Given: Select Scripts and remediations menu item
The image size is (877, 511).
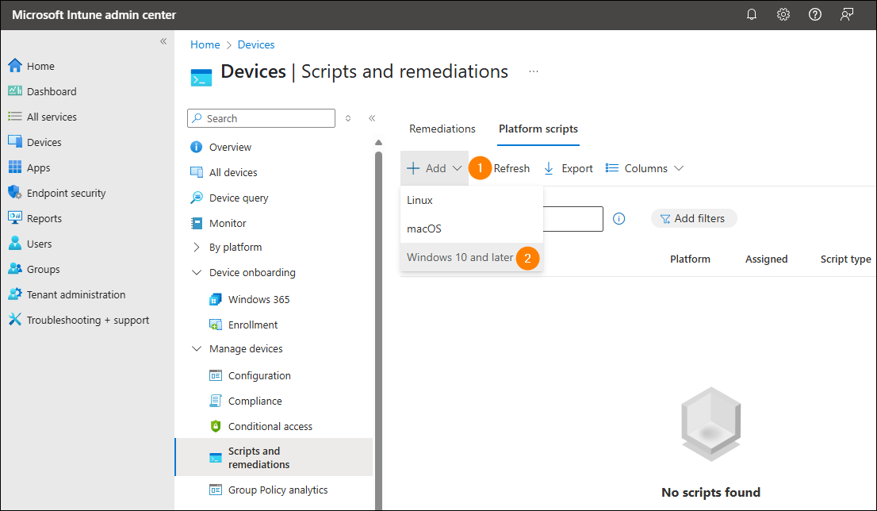Looking at the screenshot, I should [274, 457].
